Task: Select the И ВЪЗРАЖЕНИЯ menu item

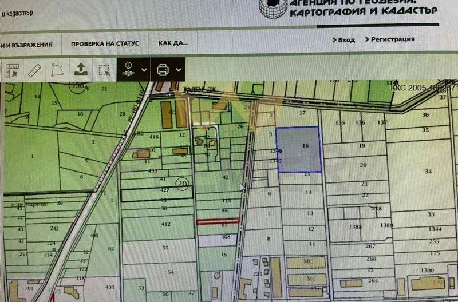Action: click(x=26, y=44)
